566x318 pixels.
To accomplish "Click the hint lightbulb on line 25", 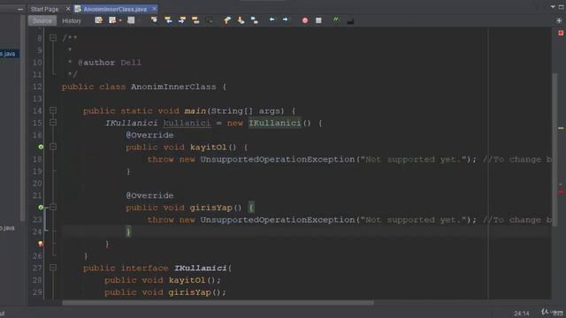I will (x=41, y=244).
